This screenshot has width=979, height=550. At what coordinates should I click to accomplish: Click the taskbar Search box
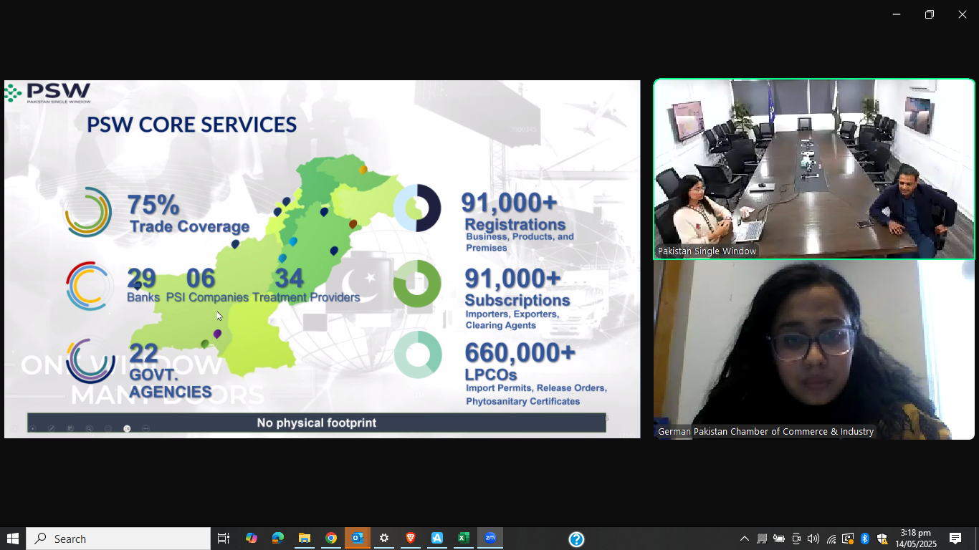[x=119, y=539]
